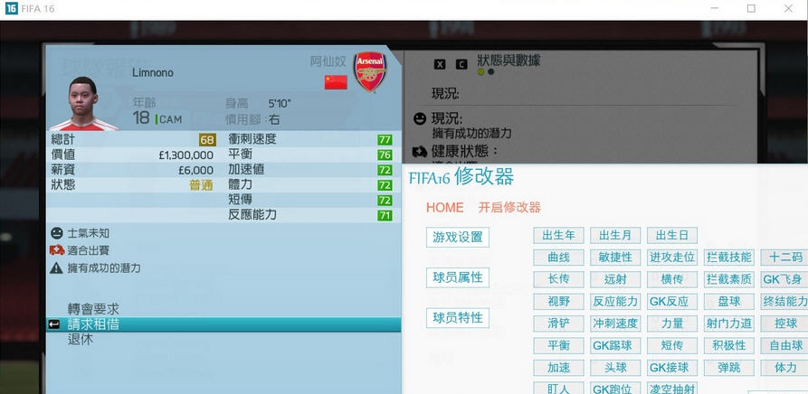
Task: Click the 积极性 attribute button
Action: click(x=728, y=345)
